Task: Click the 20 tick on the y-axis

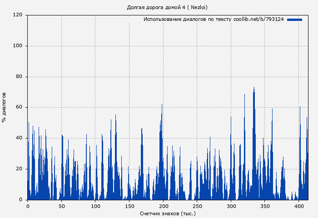Action: 19,169
